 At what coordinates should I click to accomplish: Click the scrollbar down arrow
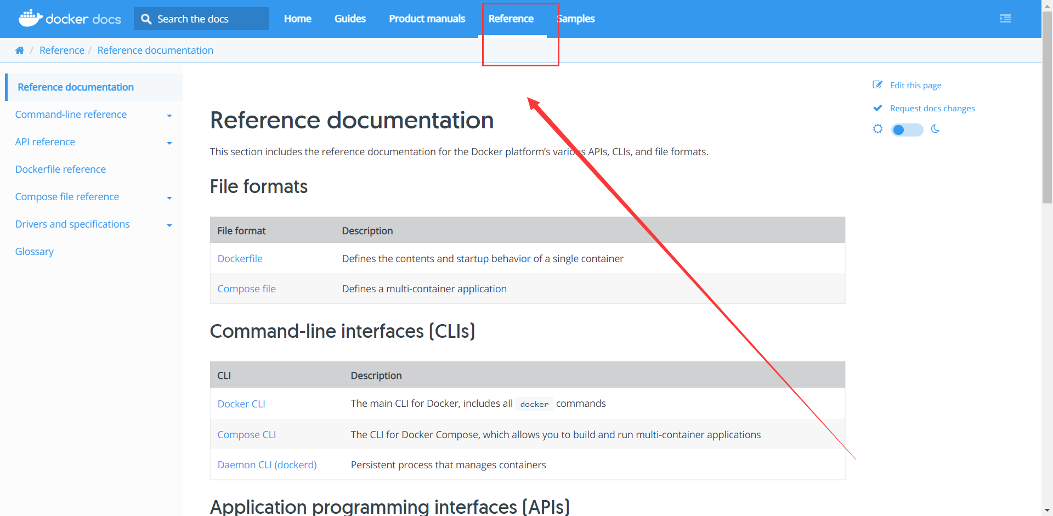point(1047,511)
